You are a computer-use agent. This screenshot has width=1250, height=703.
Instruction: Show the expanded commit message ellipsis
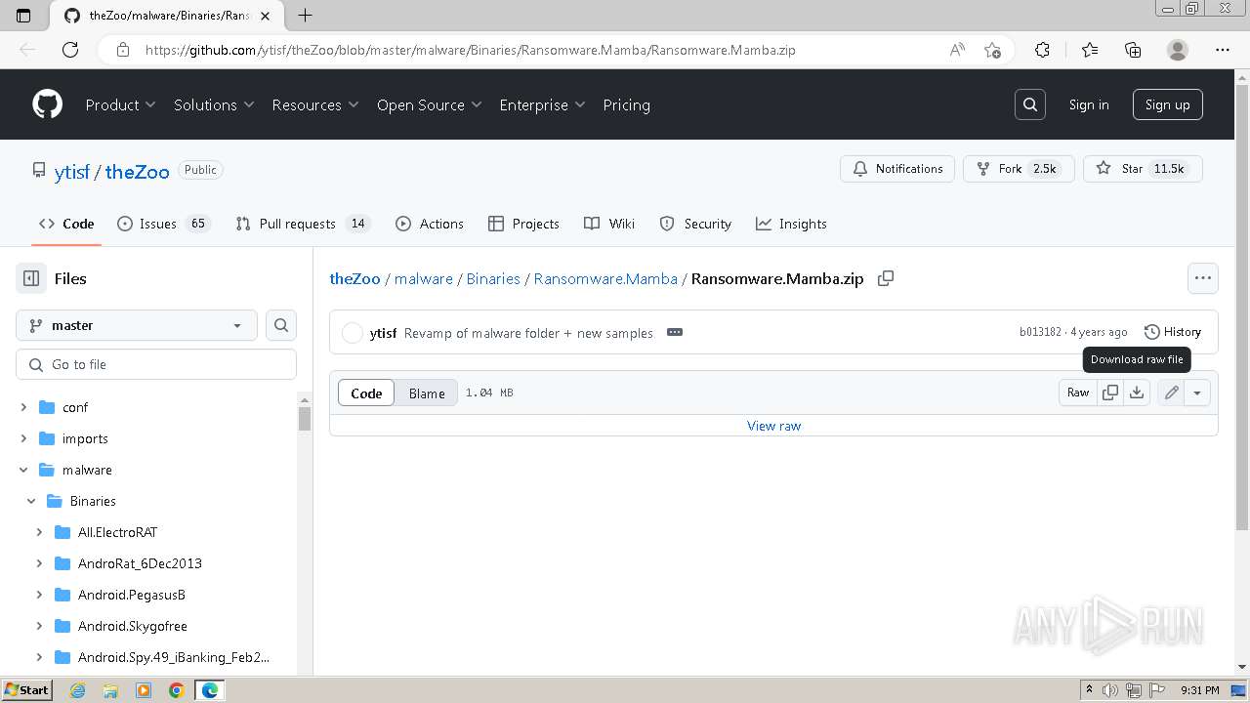(675, 332)
